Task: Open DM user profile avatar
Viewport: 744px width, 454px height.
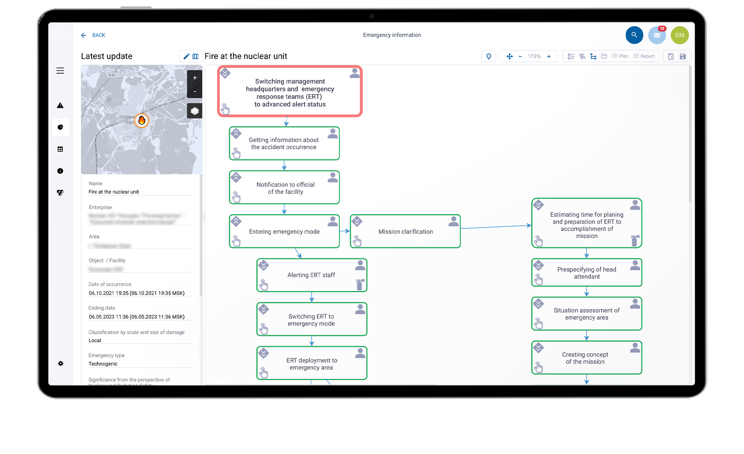Action: [680, 35]
